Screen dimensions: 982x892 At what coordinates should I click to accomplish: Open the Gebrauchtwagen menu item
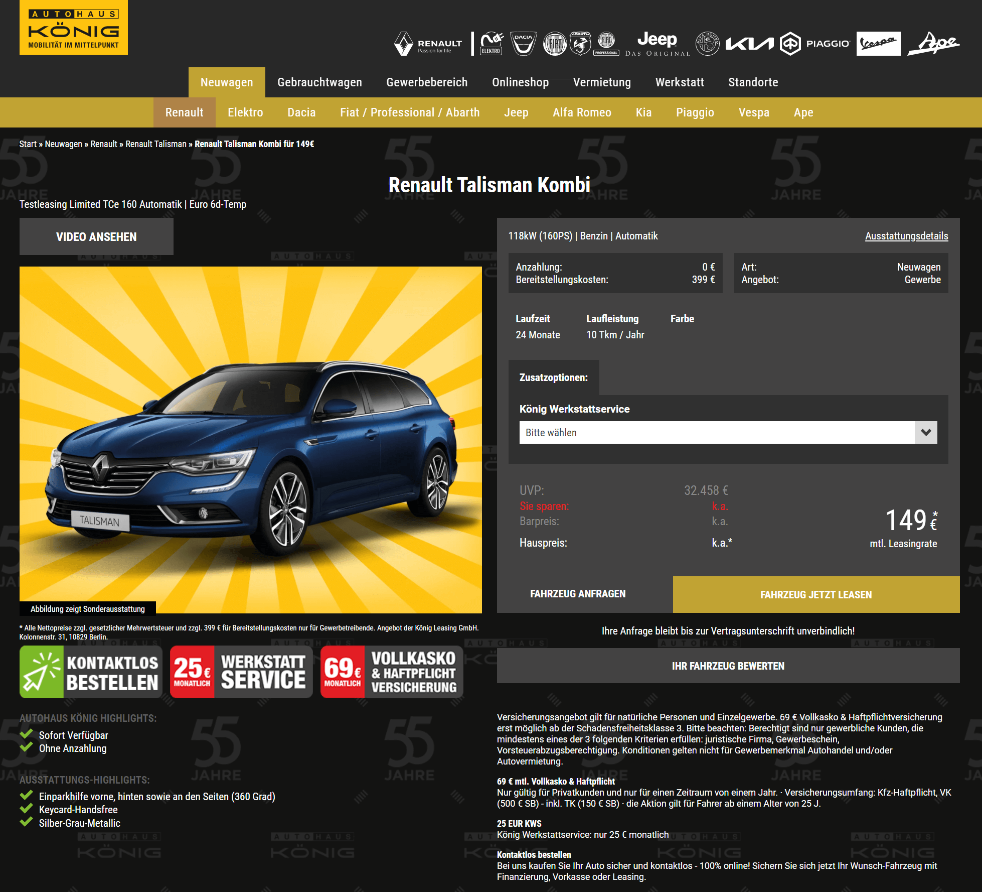point(319,82)
